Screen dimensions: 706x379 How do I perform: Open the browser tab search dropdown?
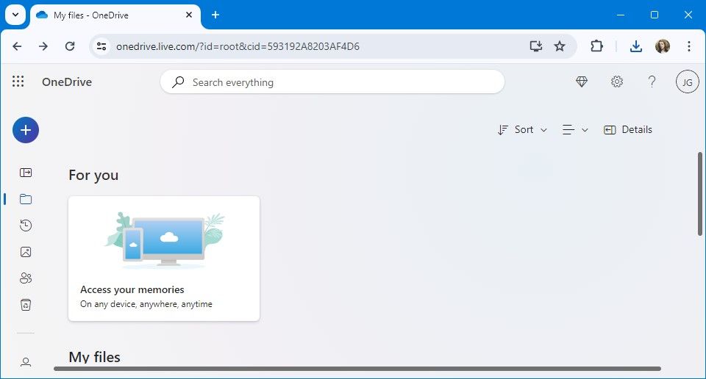15,15
